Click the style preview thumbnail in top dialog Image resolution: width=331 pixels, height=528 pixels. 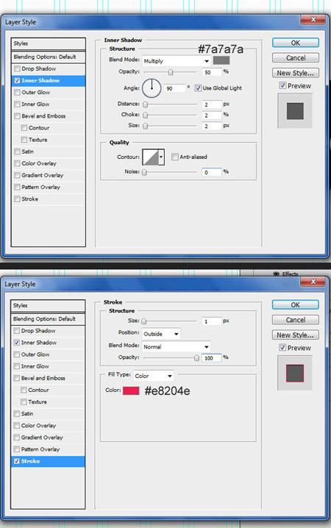point(295,111)
